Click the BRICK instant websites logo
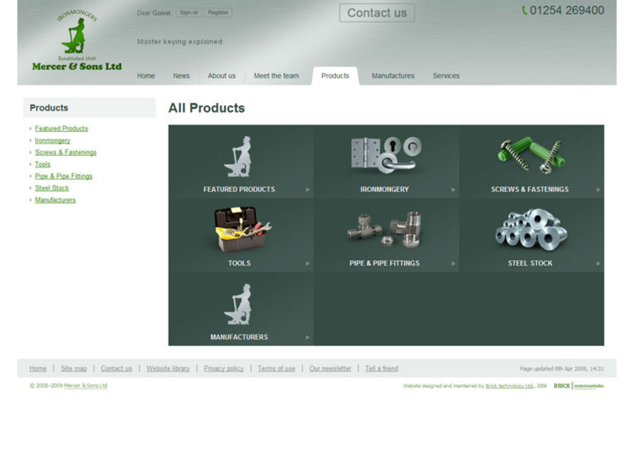634x453 pixels. (x=578, y=386)
